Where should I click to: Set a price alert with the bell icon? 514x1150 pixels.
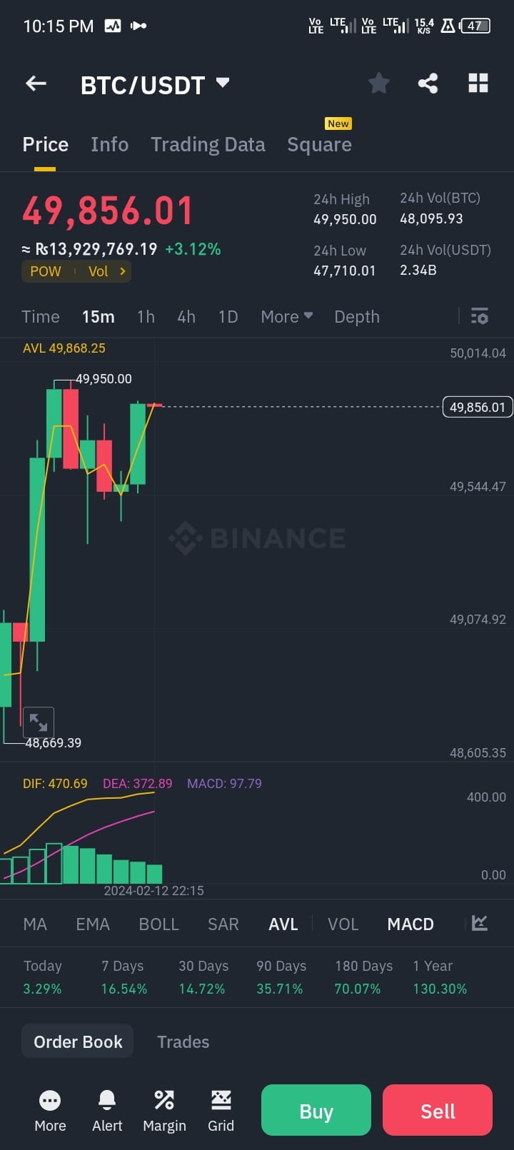coord(106,1110)
